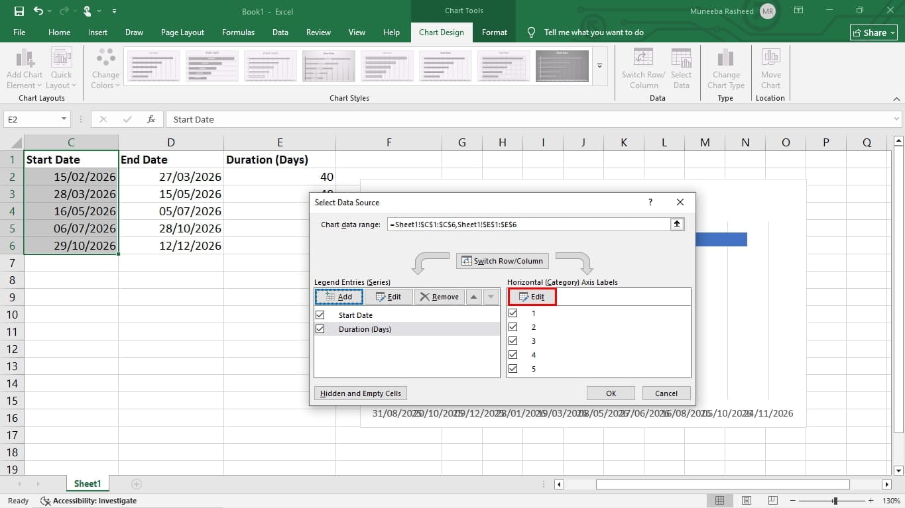Click the MR account avatar
Image resolution: width=905 pixels, height=508 pixels.
[767, 11]
